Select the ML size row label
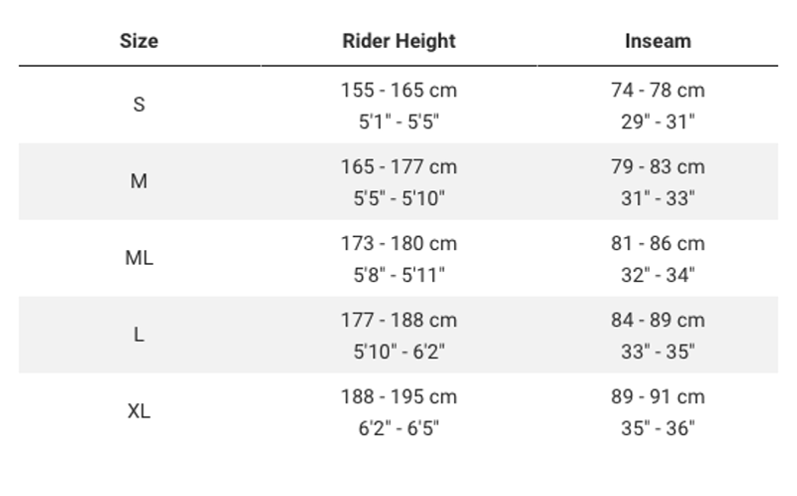Image resolution: width=797 pixels, height=496 pixels. tap(138, 258)
